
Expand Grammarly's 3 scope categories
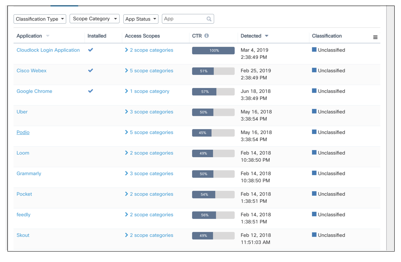pos(149,173)
